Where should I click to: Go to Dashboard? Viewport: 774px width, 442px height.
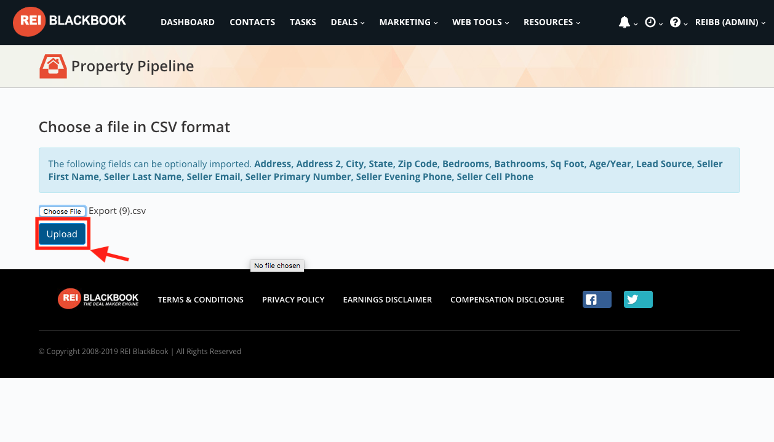coord(188,22)
